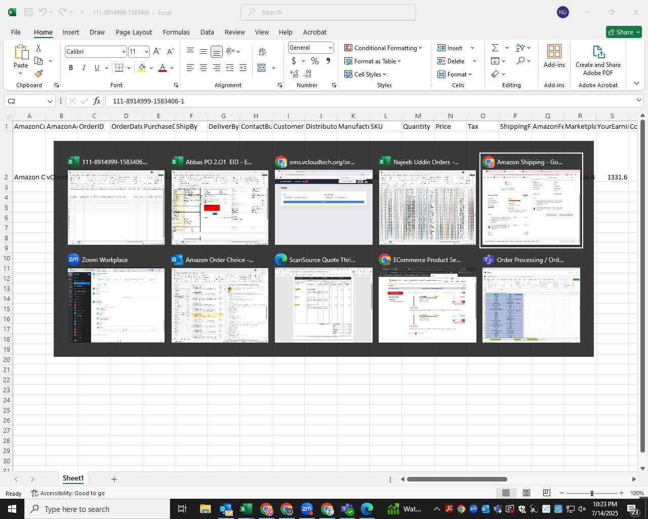The image size is (648, 519).
Task: Toggle Middle Align in the Alignment group
Action: (204, 51)
